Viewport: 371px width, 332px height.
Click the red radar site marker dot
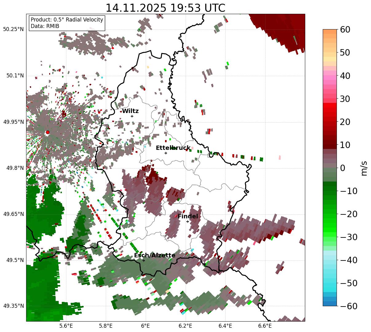click(x=47, y=132)
